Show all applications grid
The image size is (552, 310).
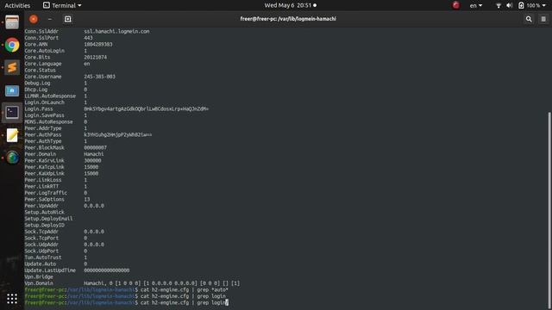coord(12,299)
